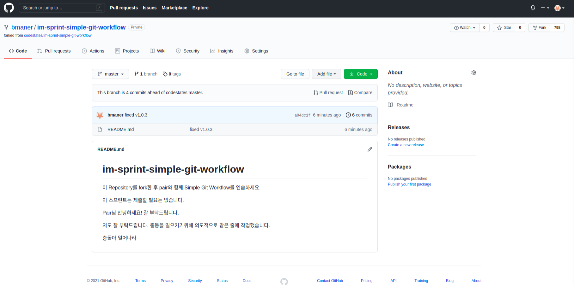Open Pull requests in top navigation
Image resolution: width=574 pixels, height=286 pixels.
tap(124, 8)
